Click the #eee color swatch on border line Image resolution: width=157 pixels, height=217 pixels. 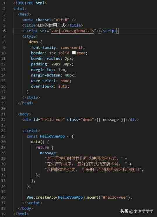[74, 53]
